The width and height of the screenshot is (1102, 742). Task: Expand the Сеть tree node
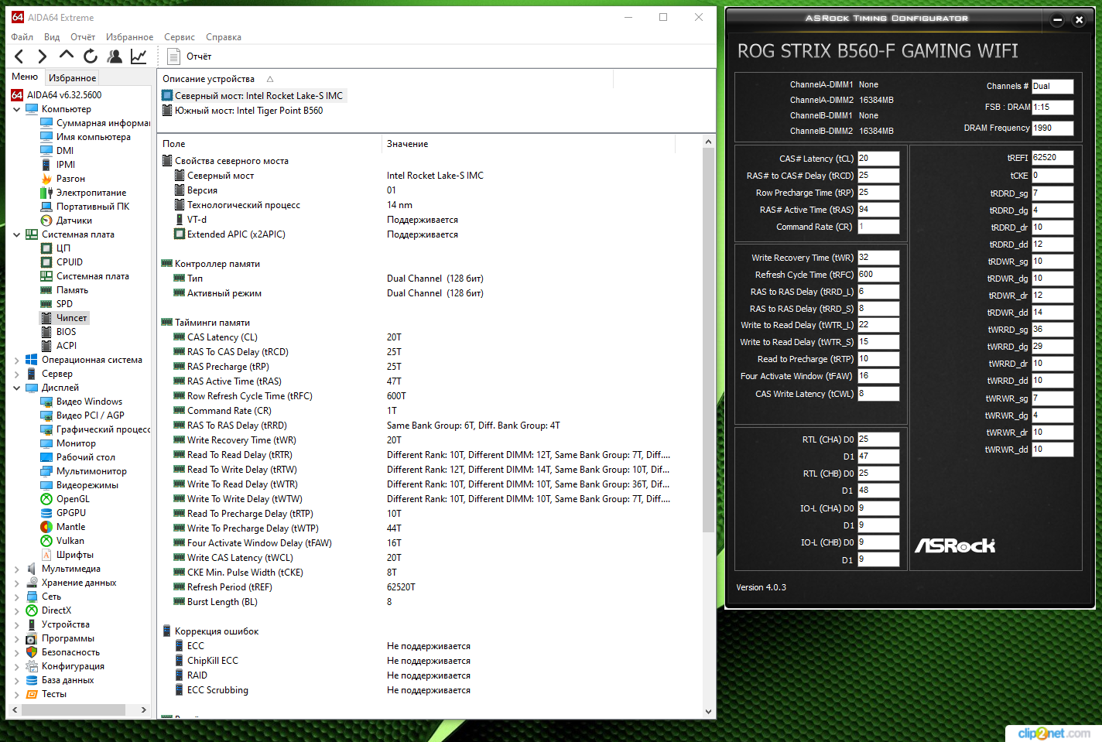pyautogui.click(x=17, y=597)
